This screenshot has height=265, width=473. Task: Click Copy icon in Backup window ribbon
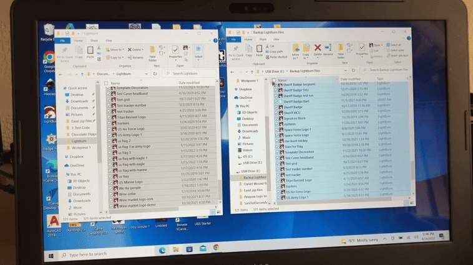(250, 50)
